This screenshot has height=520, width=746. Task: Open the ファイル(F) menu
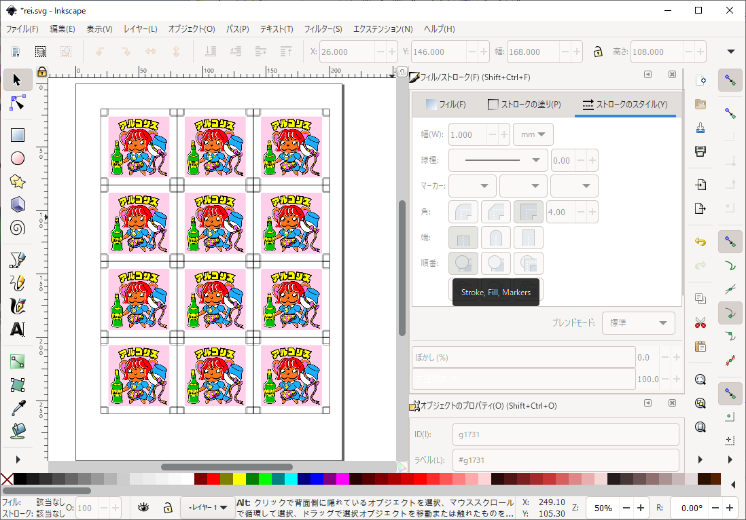click(22, 29)
